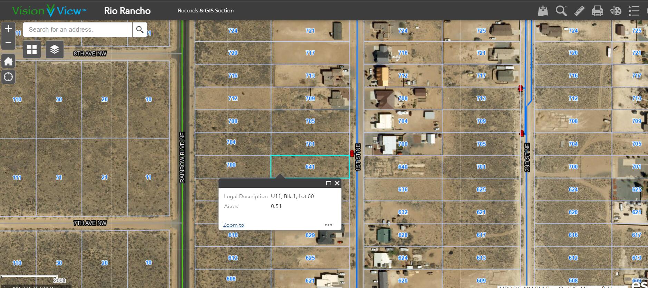Activate the My Location button
The width and height of the screenshot is (648, 288).
[8, 77]
